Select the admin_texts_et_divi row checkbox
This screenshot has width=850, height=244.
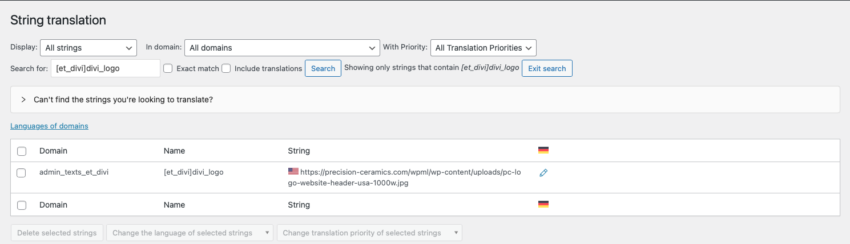tap(22, 173)
